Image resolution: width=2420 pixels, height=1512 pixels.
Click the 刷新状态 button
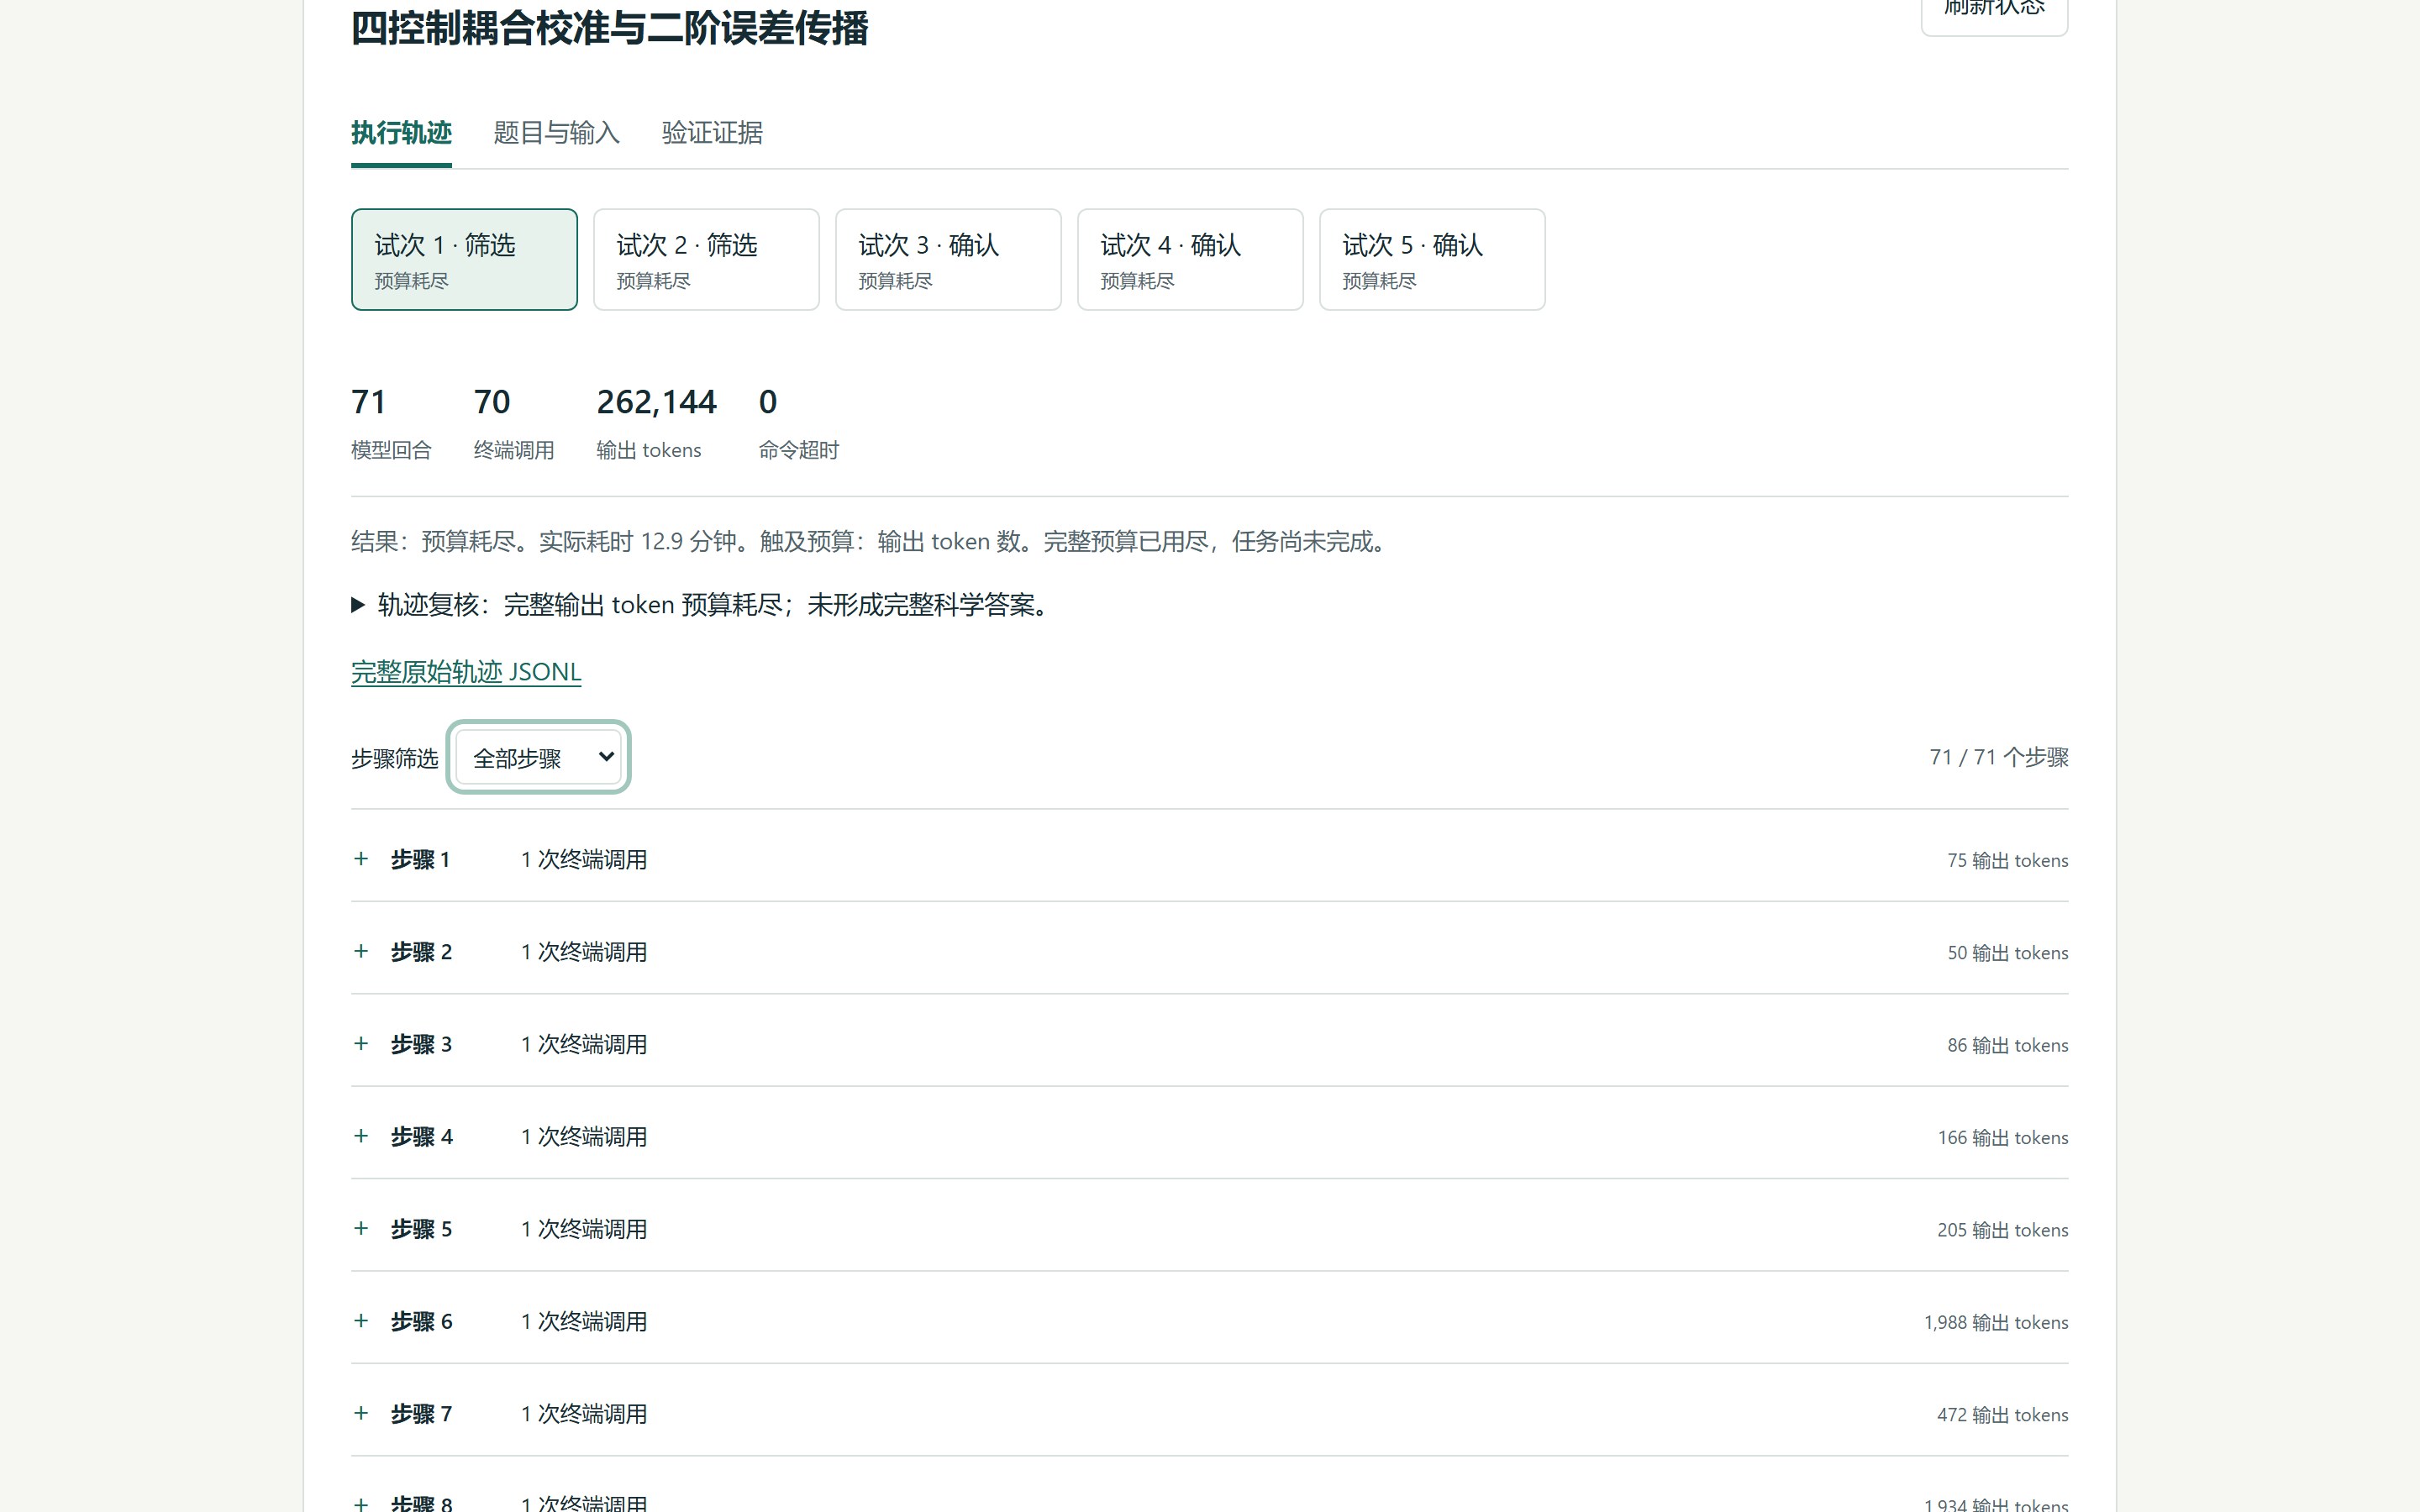[1994, 10]
